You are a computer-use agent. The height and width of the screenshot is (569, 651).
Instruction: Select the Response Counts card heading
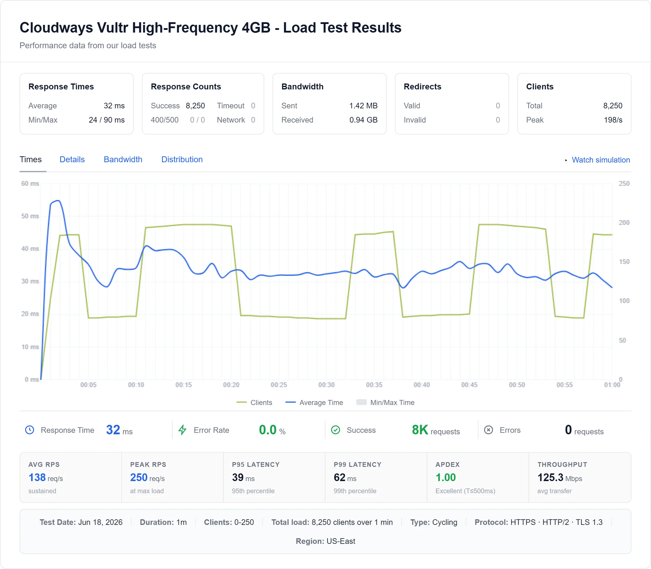(186, 87)
